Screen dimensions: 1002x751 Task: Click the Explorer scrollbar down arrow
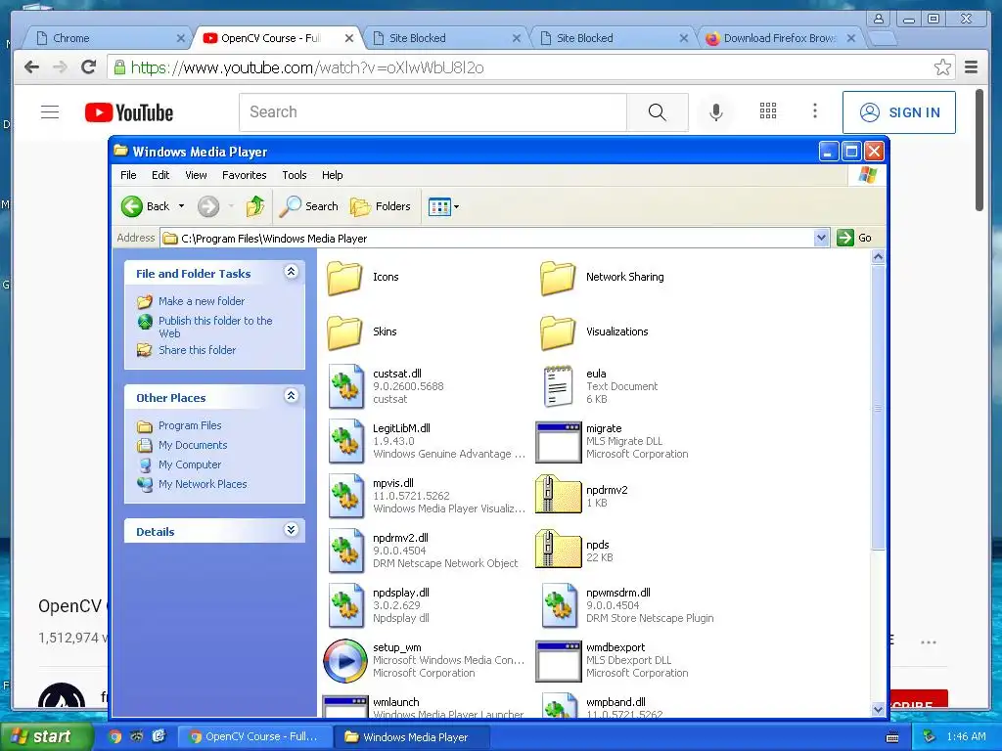pyautogui.click(x=878, y=709)
